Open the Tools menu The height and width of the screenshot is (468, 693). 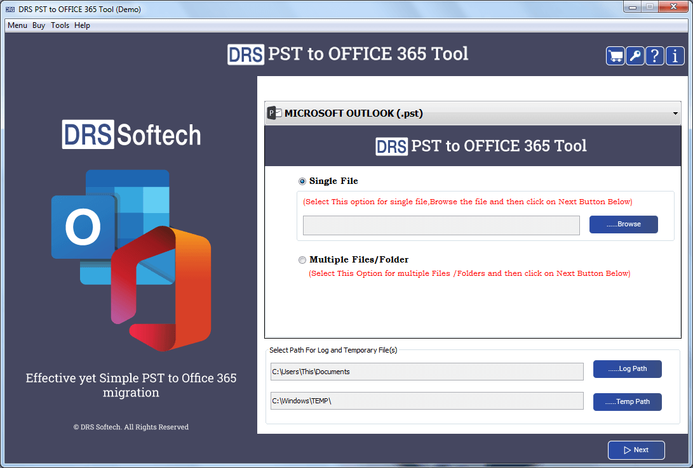coord(60,25)
